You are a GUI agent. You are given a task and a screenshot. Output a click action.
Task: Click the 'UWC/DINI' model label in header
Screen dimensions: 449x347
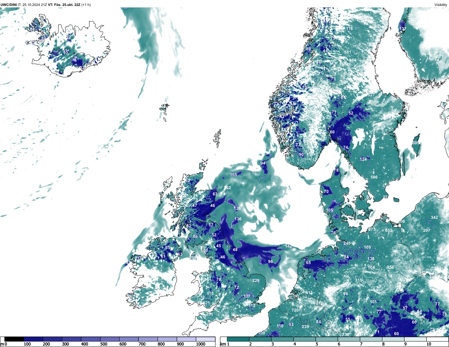(9, 5)
